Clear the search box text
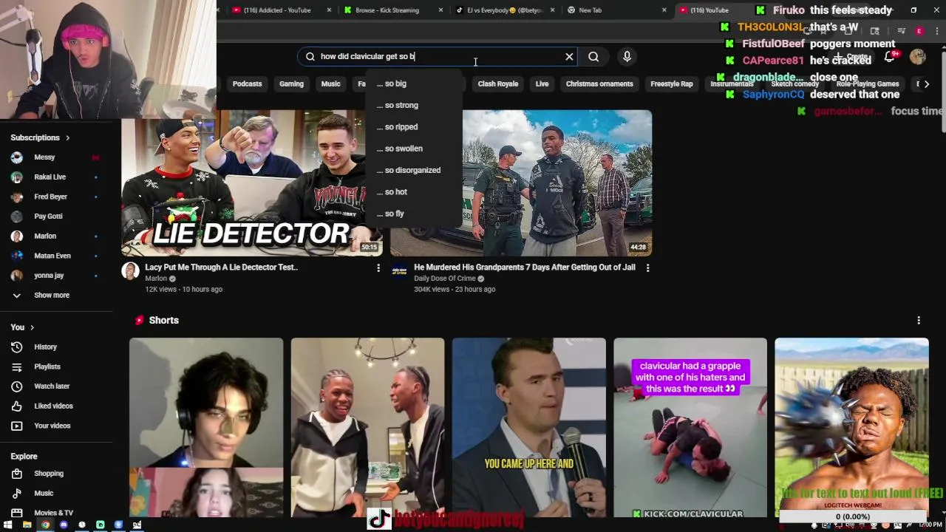Screen dimensions: 946x532 [569, 57]
